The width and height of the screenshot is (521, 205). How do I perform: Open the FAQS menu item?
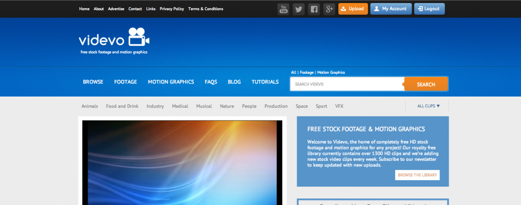pyautogui.click(x=211, y=82)
